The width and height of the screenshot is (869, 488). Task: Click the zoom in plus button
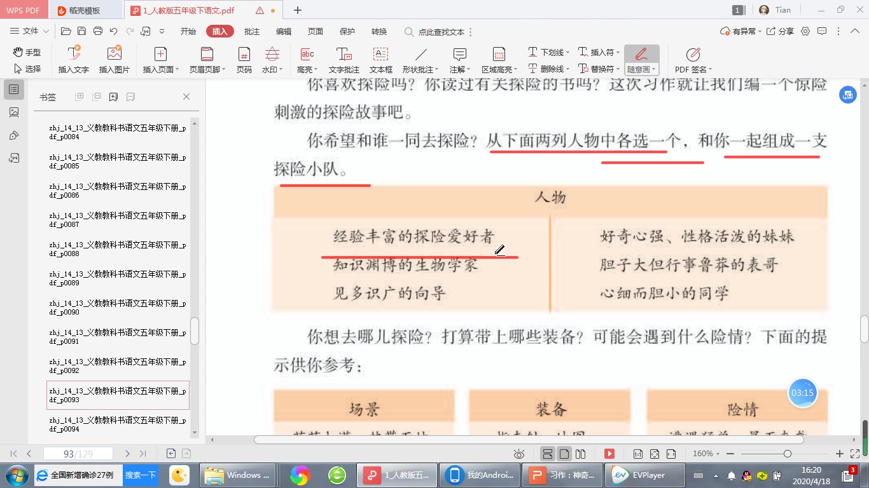pos(840,454)
